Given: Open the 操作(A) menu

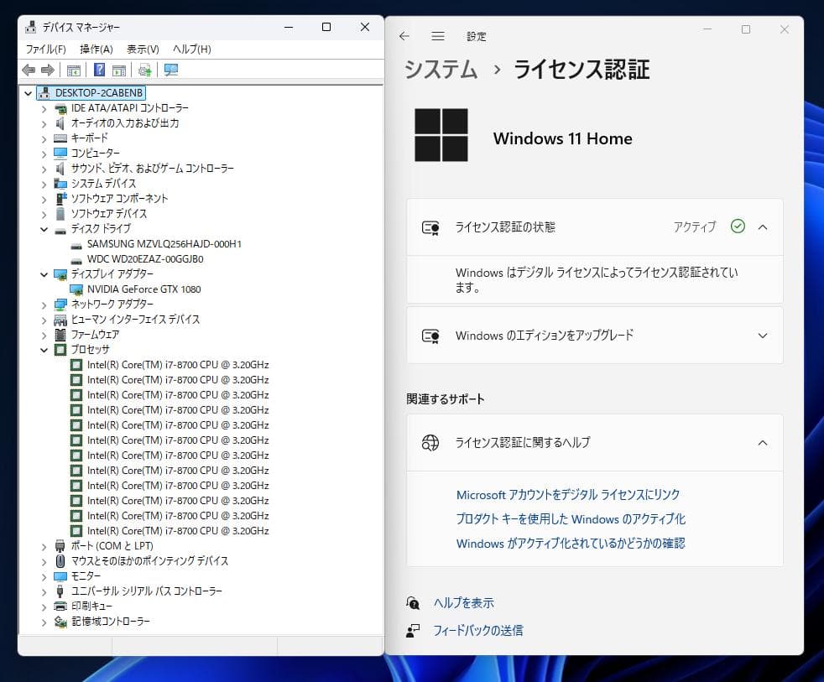Looking at the screenshot, I should pyautogui.click(x=96, y=49).
